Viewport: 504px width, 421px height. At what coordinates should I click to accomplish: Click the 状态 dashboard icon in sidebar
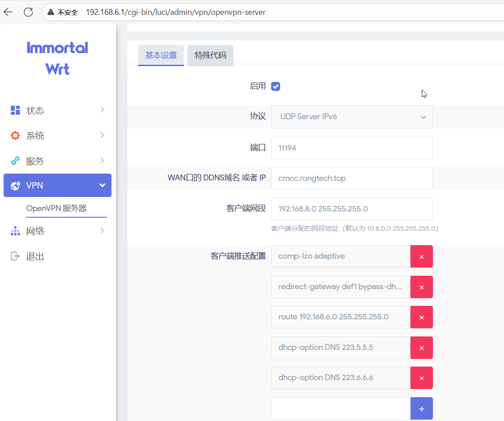15,110
